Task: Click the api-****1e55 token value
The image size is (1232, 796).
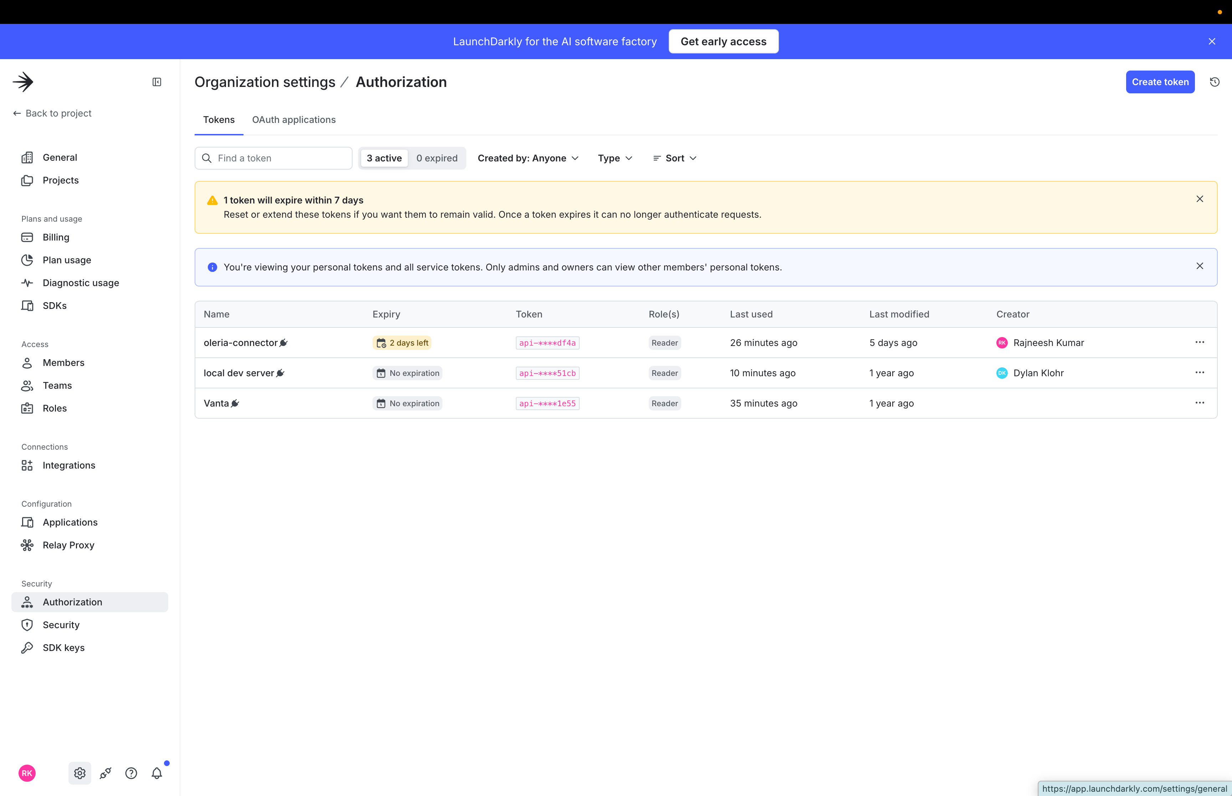Action: coord(547,403)
